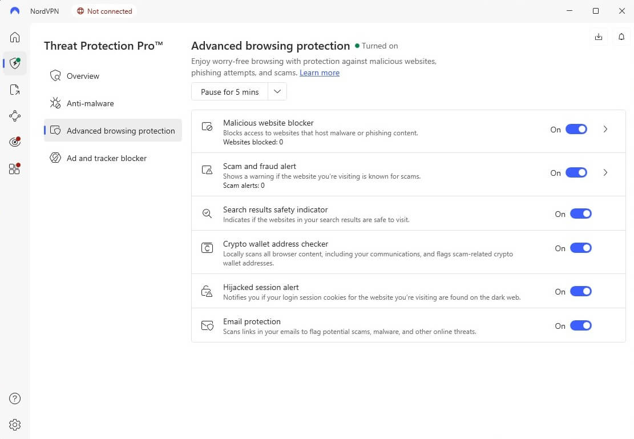
Task: Toggle the Search results safety indicator
Action: 581,214
